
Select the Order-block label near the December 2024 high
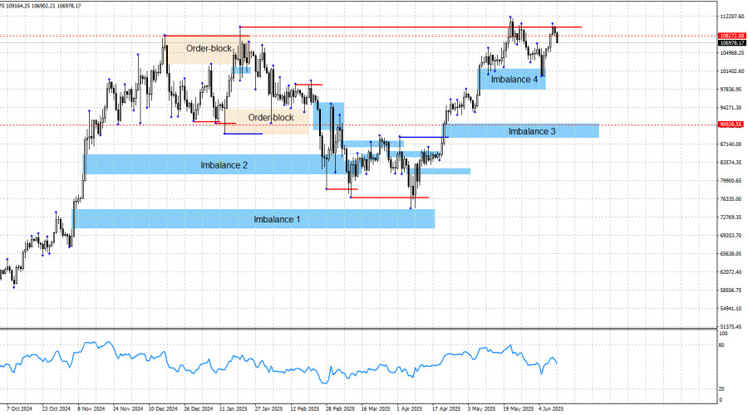[x=209, y=49]
